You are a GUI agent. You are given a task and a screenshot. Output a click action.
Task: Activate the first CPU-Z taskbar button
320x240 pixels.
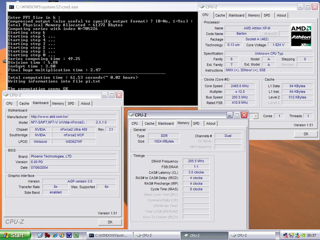point(157,236)
